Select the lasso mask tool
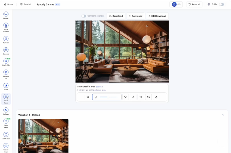 click(126, 97)
